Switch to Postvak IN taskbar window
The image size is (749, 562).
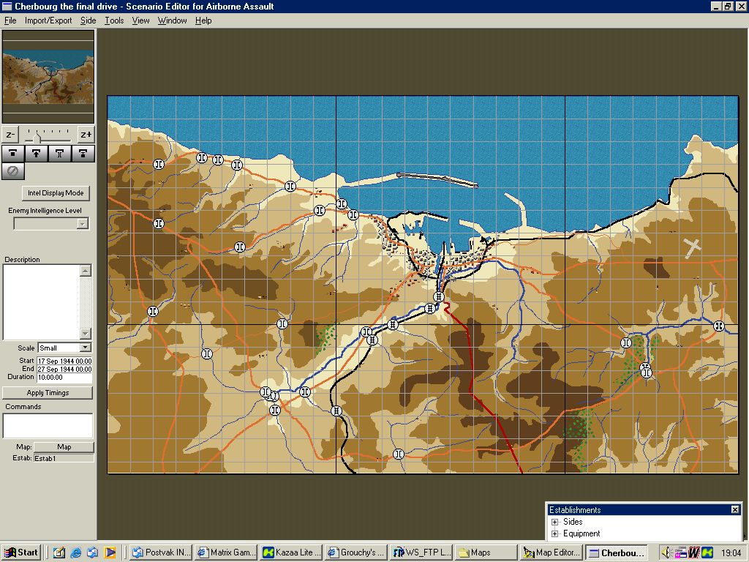(162, 552)
